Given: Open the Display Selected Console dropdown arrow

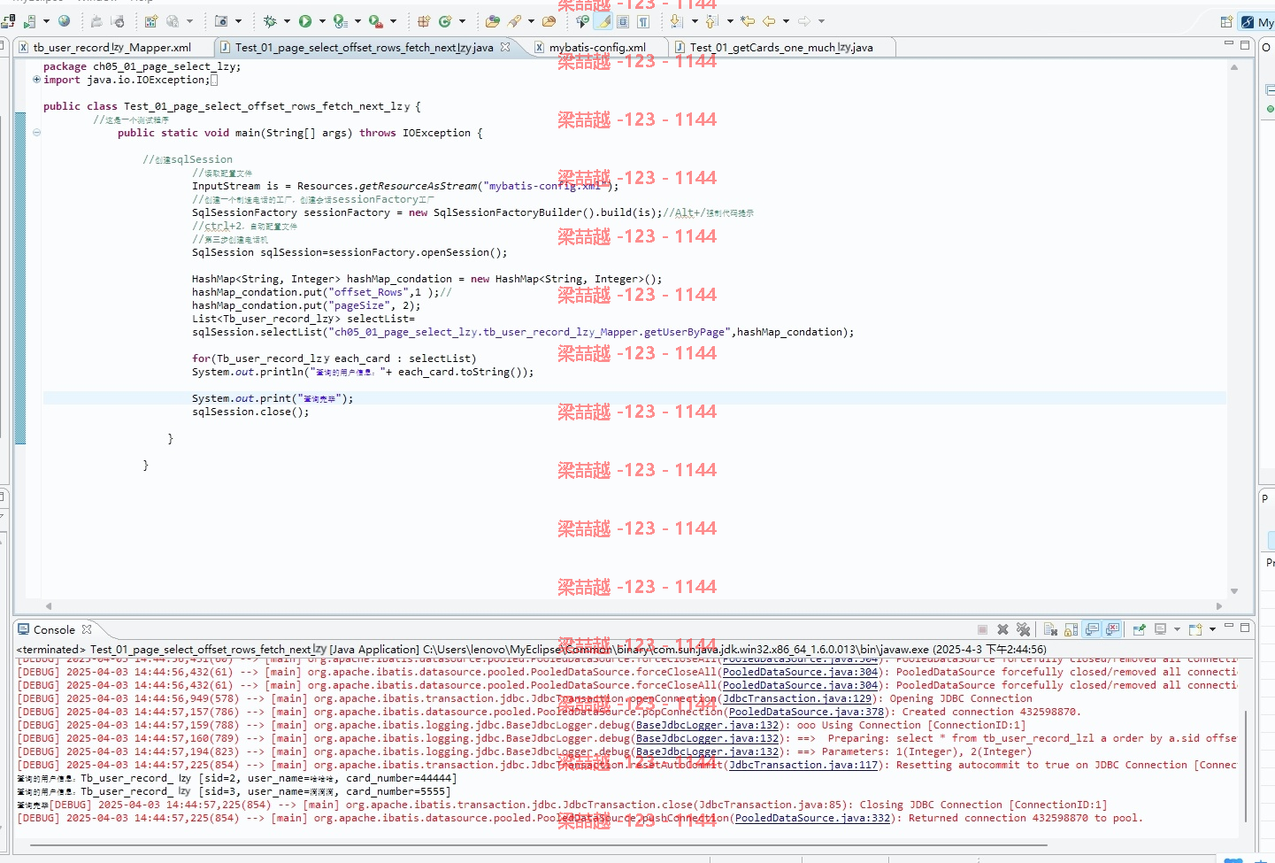Looking at the screenshot, I should pyautogui.click(x=1177, y=629).
